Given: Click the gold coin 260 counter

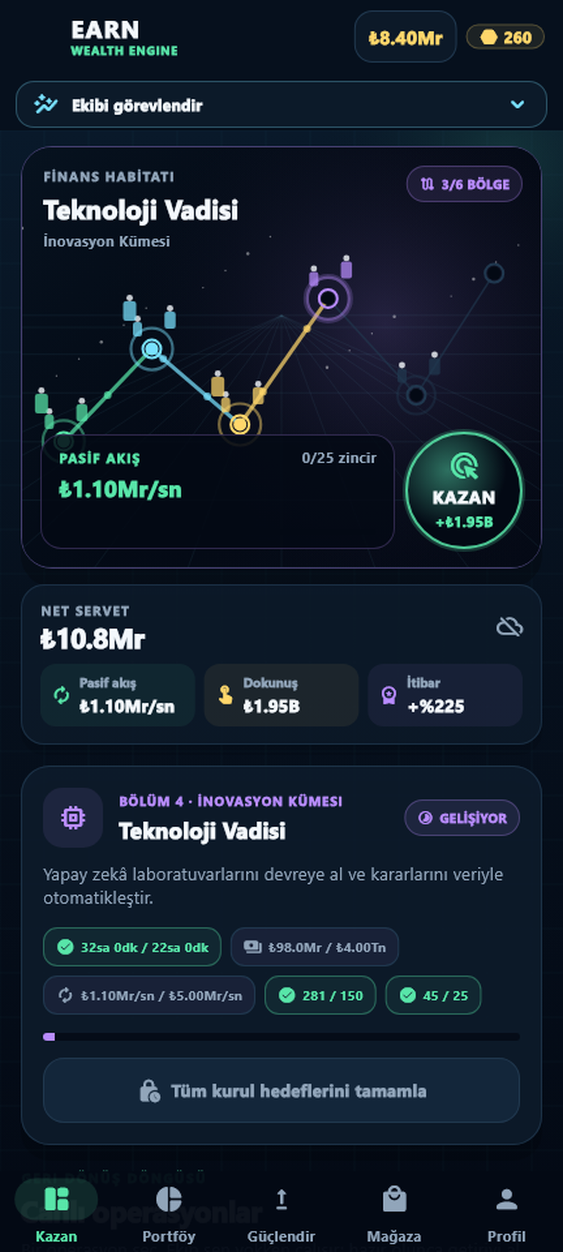Looking at the screenshot, I should (505, 38).
